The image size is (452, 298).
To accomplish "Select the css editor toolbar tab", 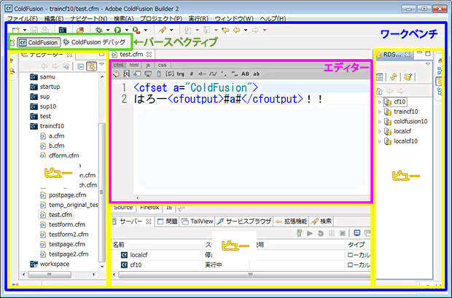I will 163,65.
